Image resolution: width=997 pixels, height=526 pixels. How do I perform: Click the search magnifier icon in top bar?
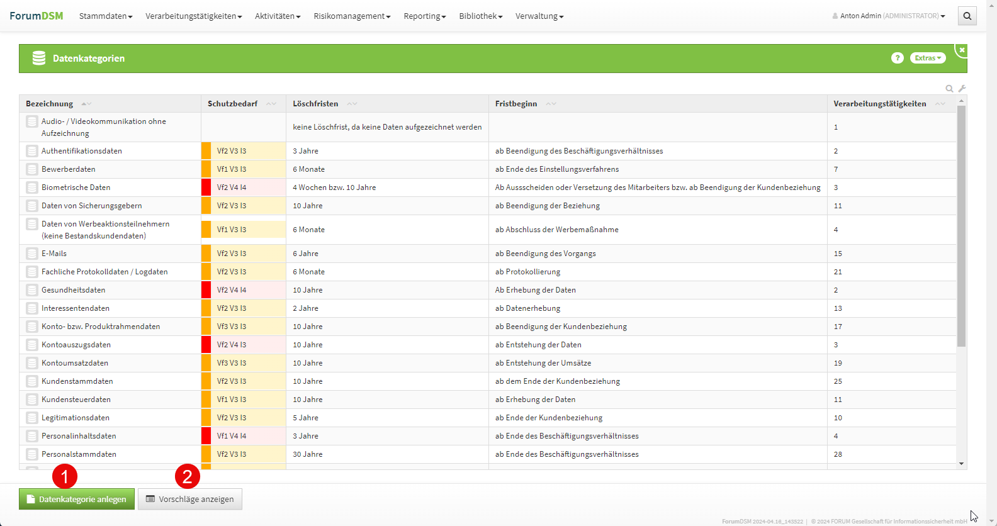(x=967, y=16)
